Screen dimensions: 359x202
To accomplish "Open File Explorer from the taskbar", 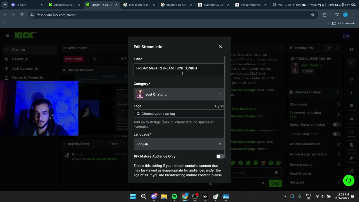I will (164, 196).
